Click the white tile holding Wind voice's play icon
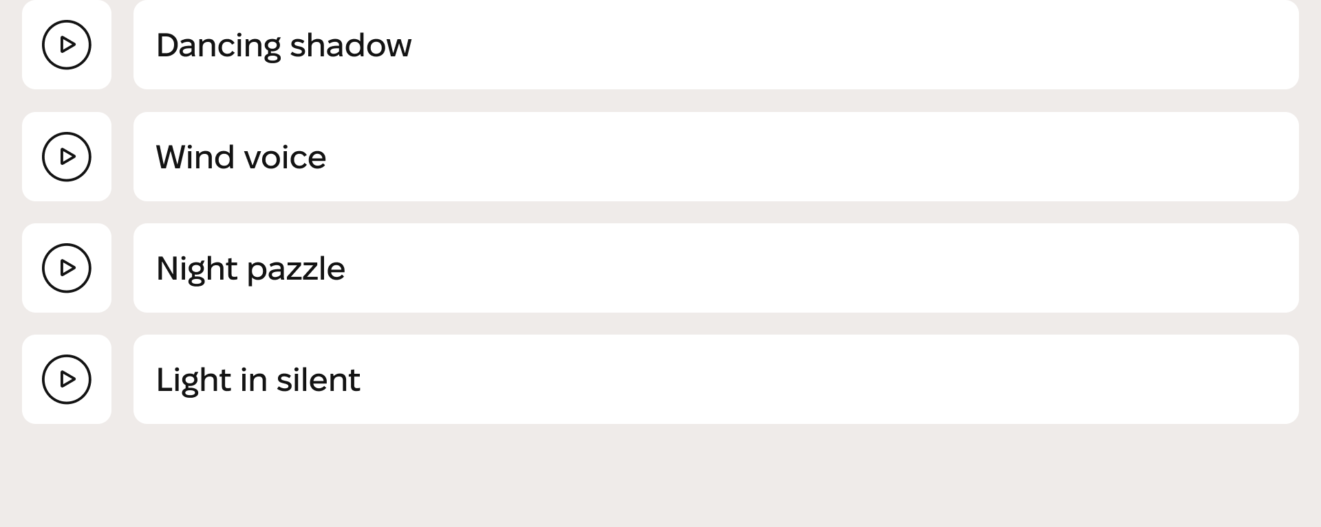 (x=67, y=157)
